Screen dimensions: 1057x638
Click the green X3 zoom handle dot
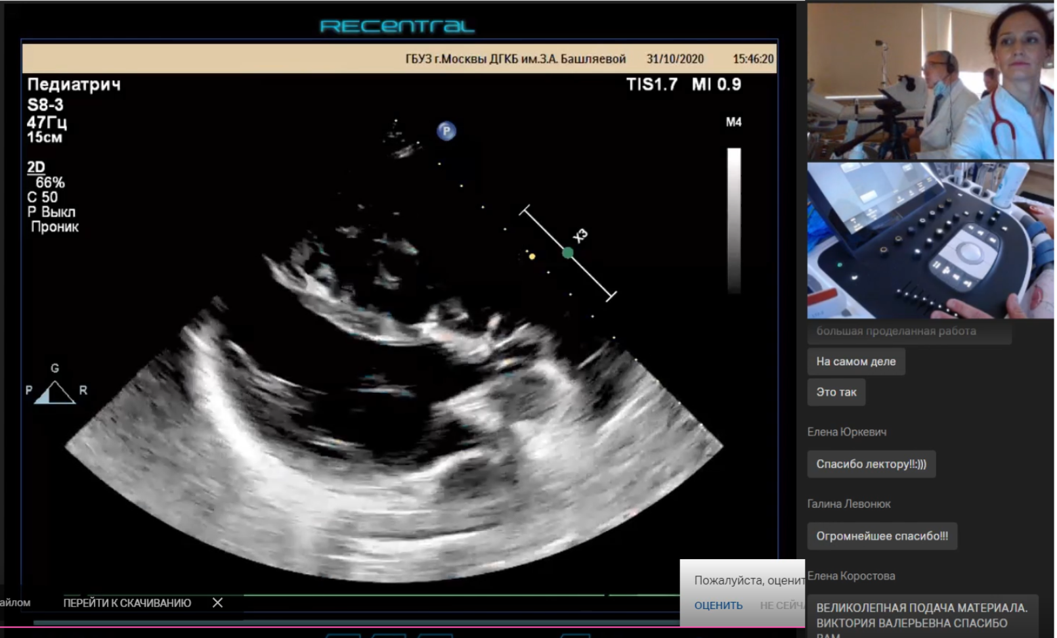[x=568, y=252]
